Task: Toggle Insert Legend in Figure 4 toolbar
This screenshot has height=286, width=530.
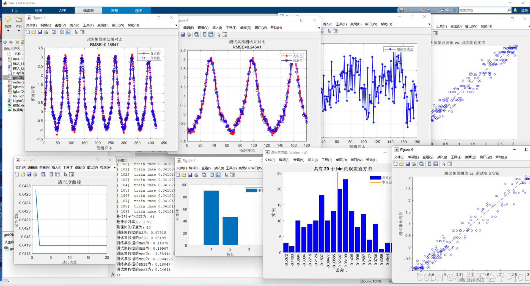Action: [x=211, y=35]
